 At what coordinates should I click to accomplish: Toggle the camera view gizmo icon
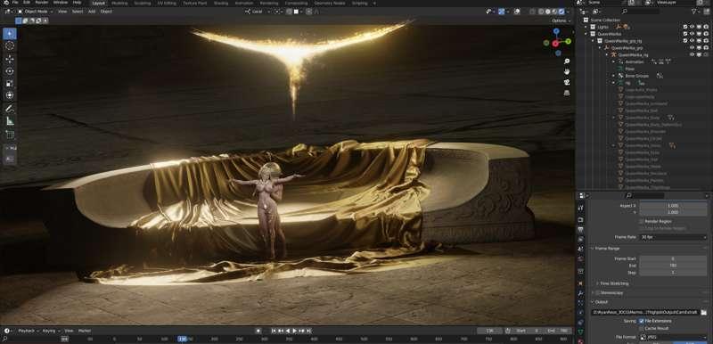(567, 82)
